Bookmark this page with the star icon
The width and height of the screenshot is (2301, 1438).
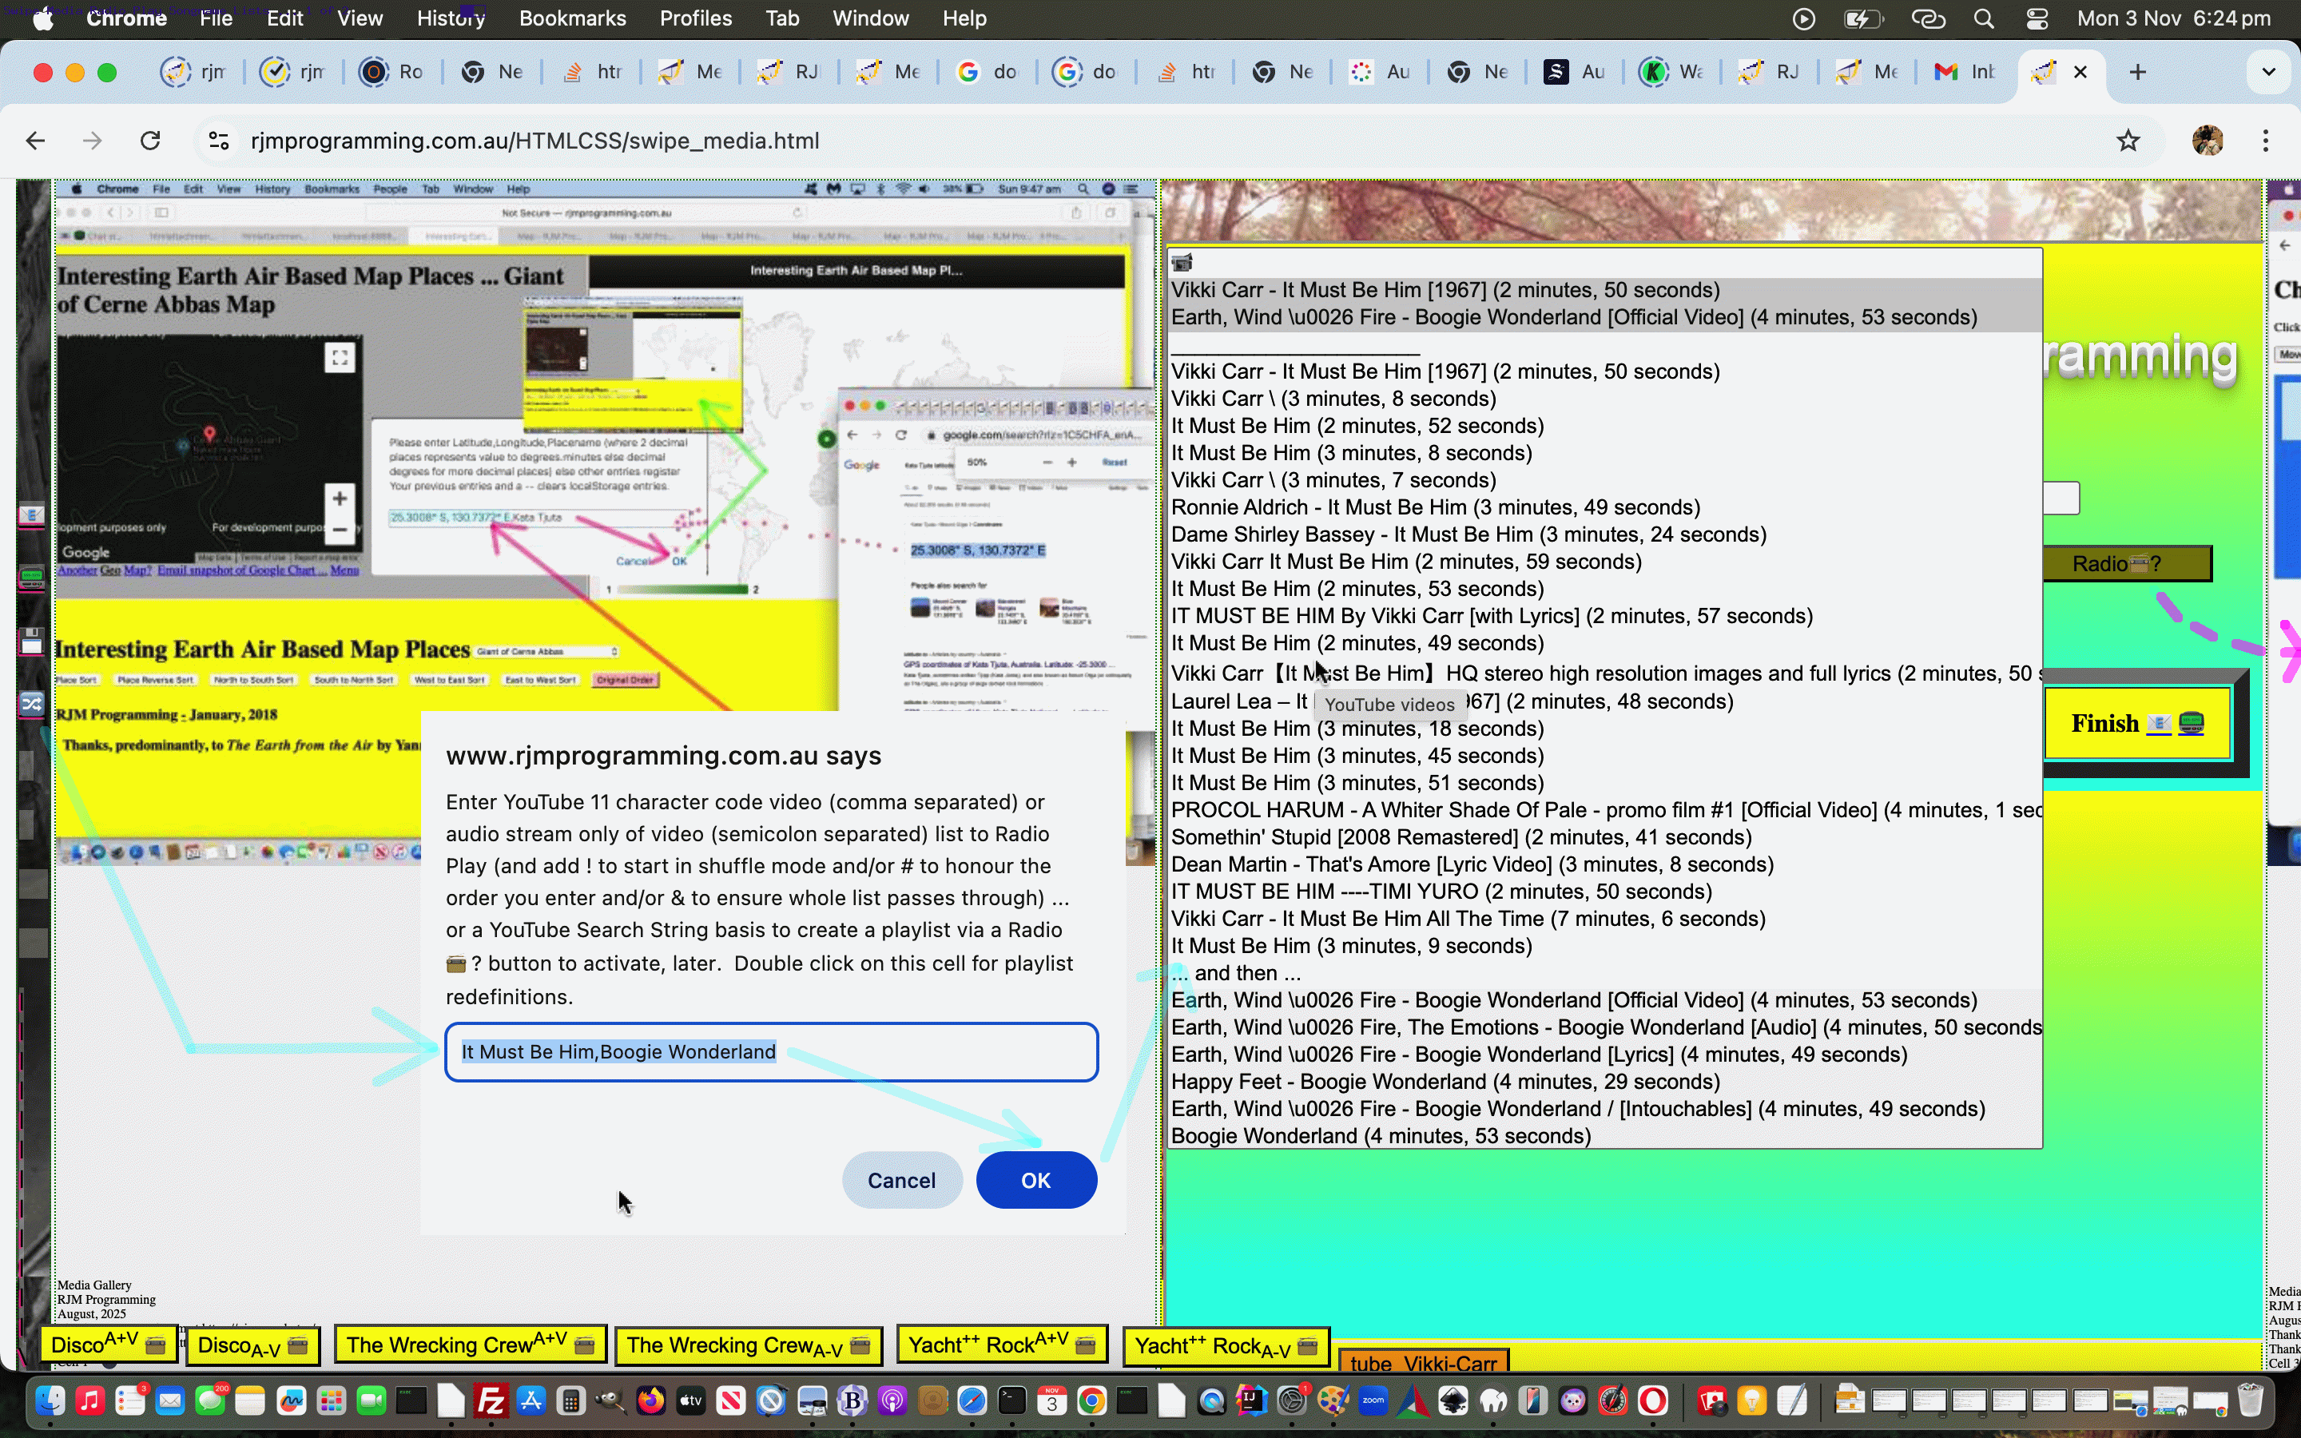2128,141
